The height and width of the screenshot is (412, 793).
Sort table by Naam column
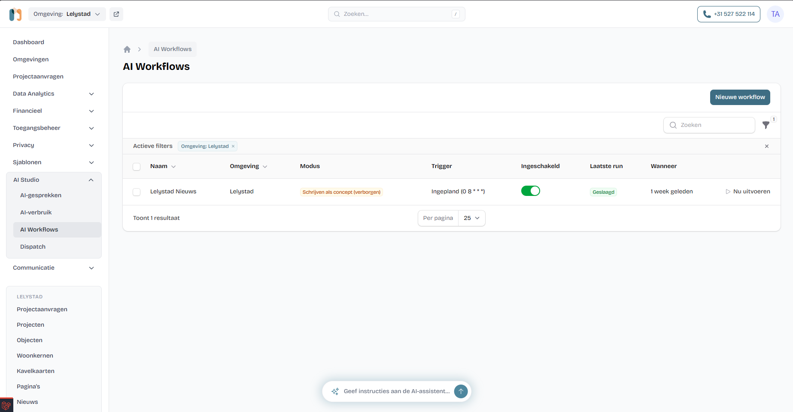[x=163, y=166]
